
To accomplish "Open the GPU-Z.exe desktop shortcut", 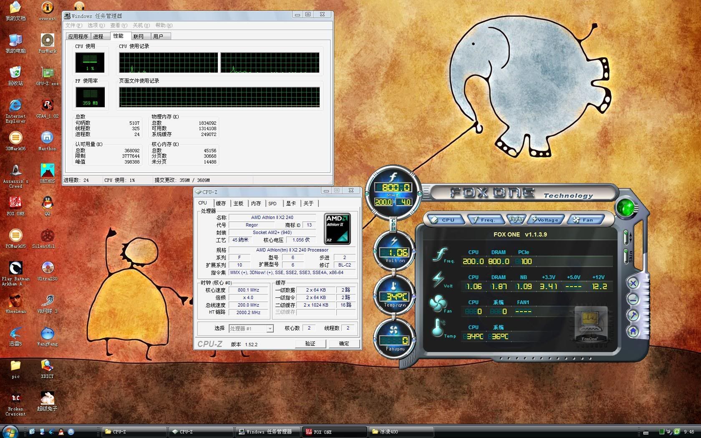I will pos(47,74).
